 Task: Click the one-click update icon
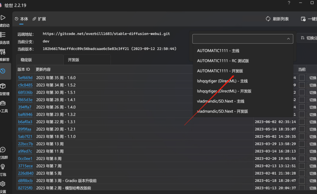point(303,19)
